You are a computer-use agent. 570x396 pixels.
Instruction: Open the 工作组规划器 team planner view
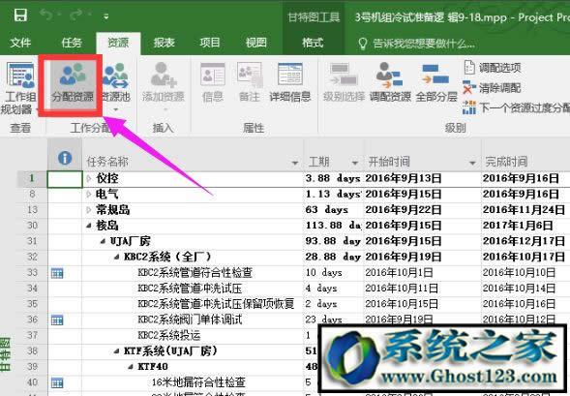pos(20,87)
